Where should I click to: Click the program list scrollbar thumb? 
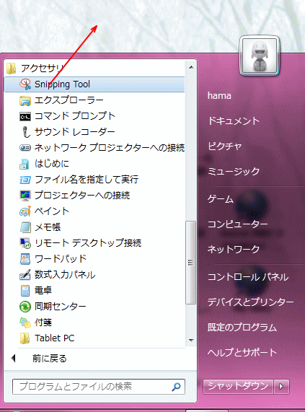point(190,263)
